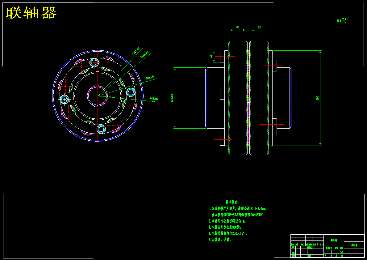Pick the R42.60 radius dimension label
The width and height of the screenshot is (367, 260).
coord(154,99)
